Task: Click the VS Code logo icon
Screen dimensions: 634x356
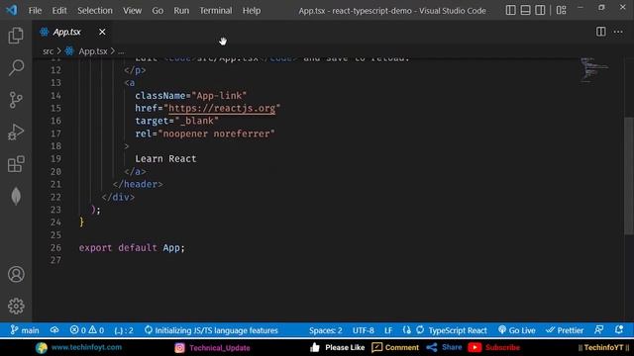Action: [x=11, y=10]
